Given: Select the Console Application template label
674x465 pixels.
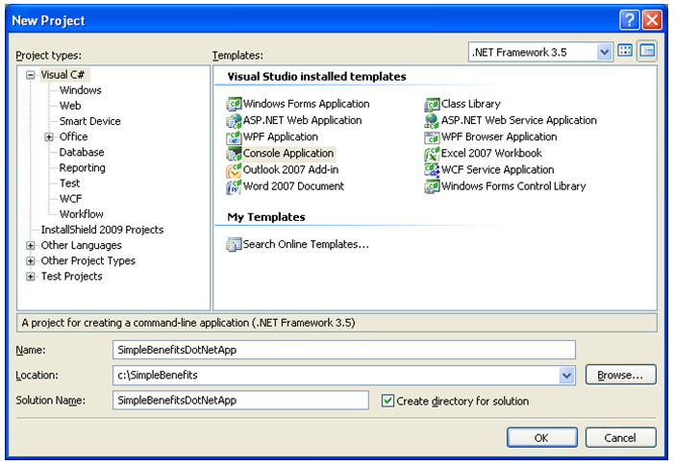Looking at the screenshot, I should pyautogui.click(x=288, y=154).
